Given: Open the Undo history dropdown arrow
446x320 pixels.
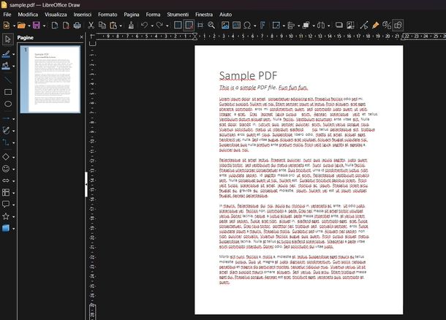Looking at the screenshot, I should coord(152,26).
